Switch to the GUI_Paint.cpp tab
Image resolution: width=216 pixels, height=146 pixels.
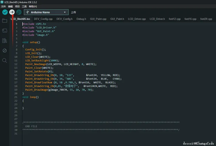coord(98,19)
